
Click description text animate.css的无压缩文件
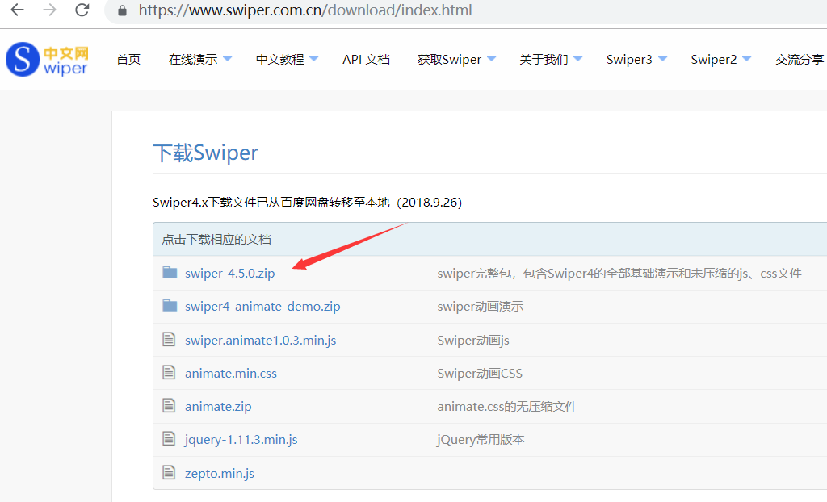pos(507,407)
